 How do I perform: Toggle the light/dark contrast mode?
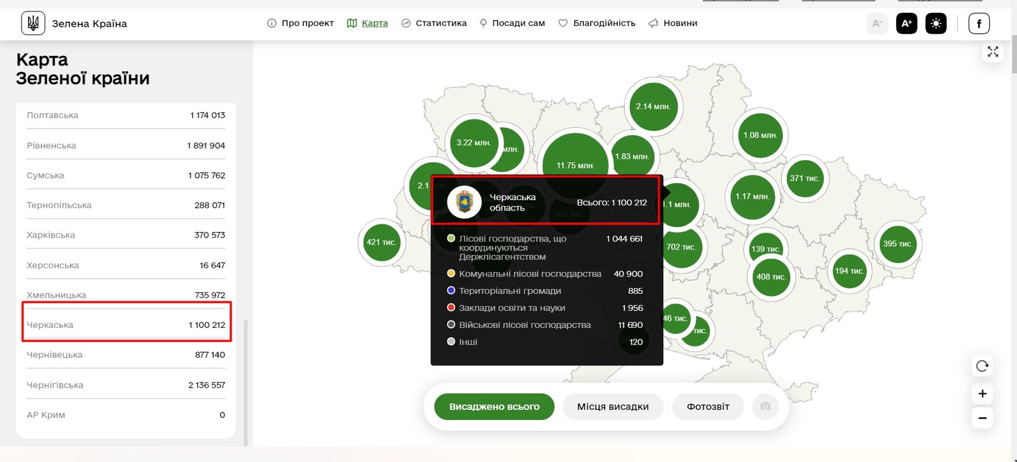coord(936,24)
